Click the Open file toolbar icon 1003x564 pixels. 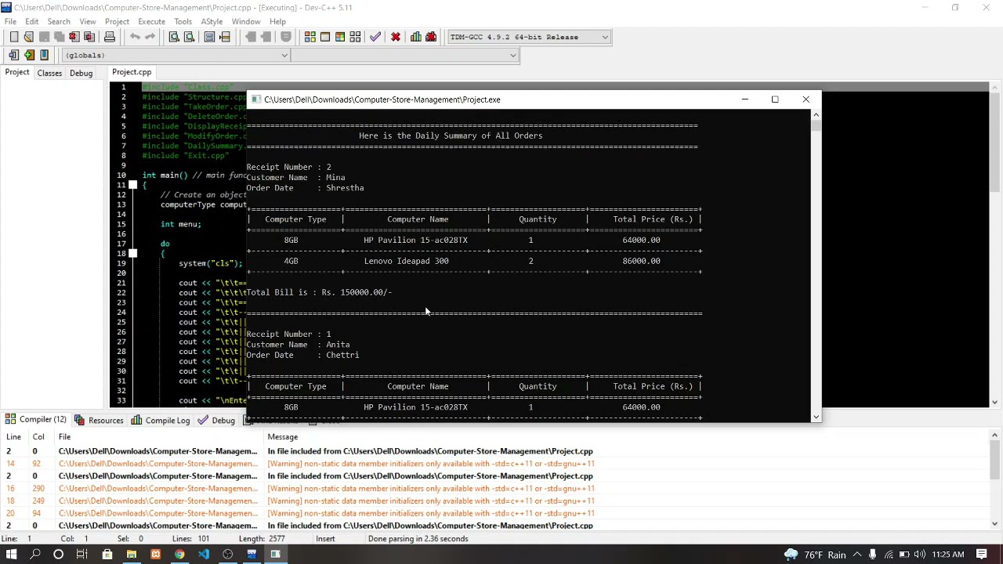(x=29, y=37)
